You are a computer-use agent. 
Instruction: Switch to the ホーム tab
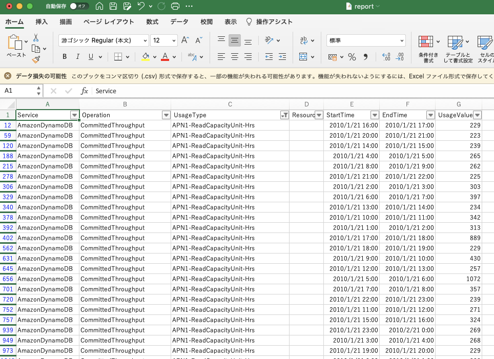pos(14,22)
